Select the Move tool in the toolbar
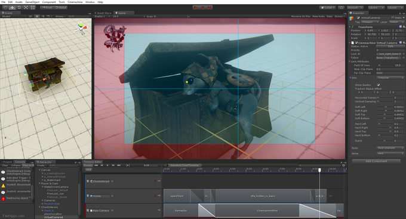 [12, 8]
